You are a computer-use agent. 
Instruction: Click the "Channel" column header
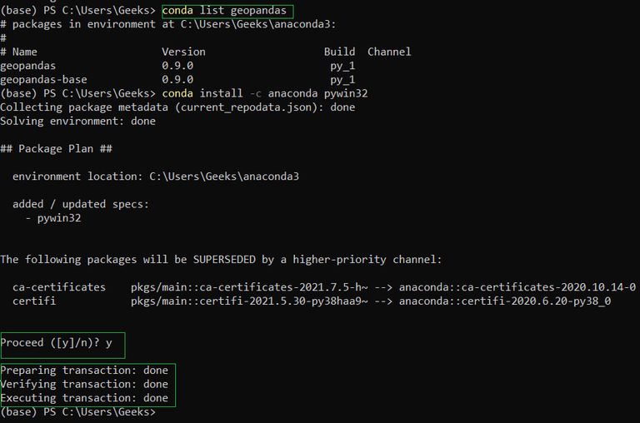click(389, 52)
